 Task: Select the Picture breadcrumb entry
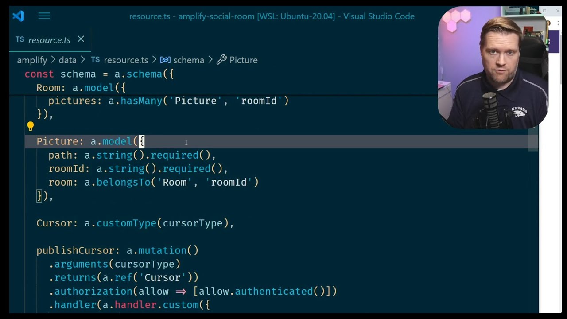coord(243,60)
